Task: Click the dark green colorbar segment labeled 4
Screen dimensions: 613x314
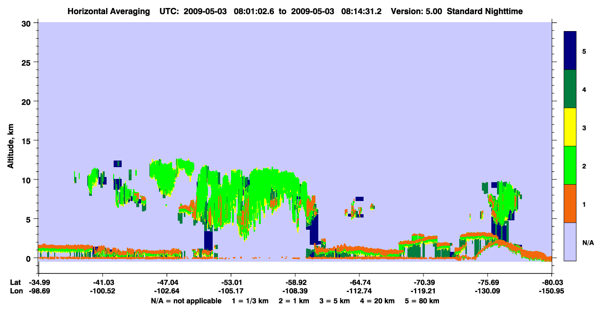Action: coord(570,89)
